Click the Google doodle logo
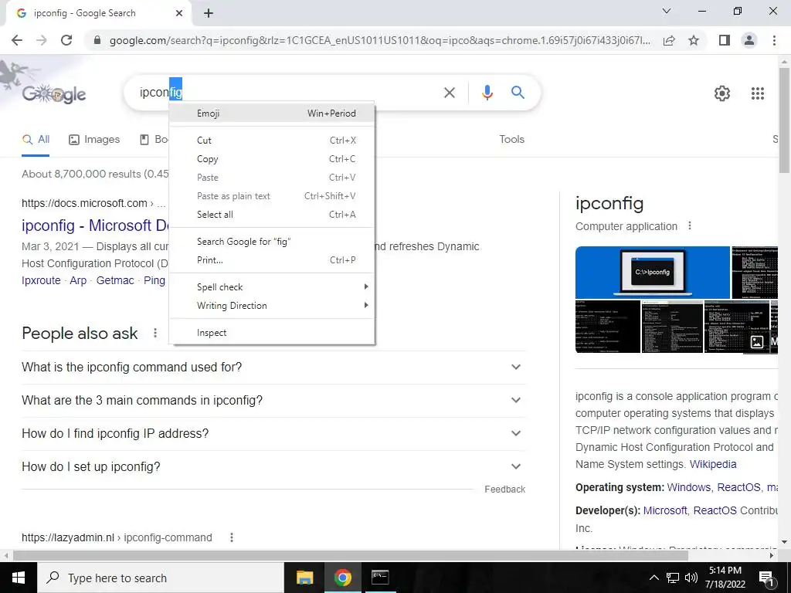The width and height of the screenshot is (791, 593). coord(53,93)
